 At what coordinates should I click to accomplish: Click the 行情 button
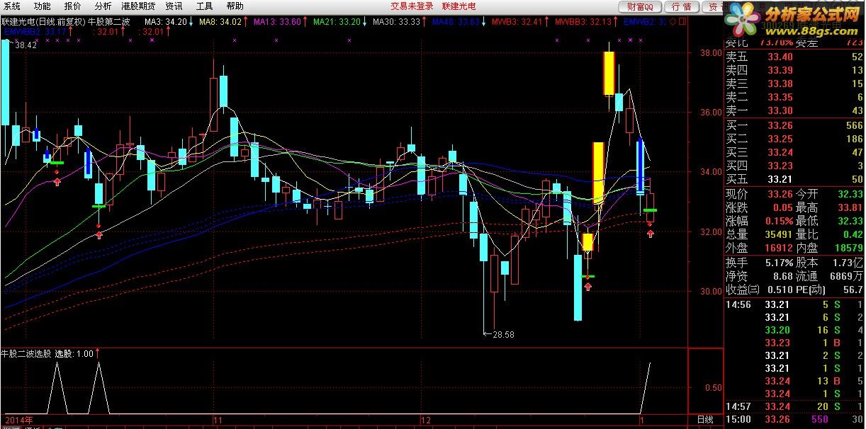(x=681, y=7)
